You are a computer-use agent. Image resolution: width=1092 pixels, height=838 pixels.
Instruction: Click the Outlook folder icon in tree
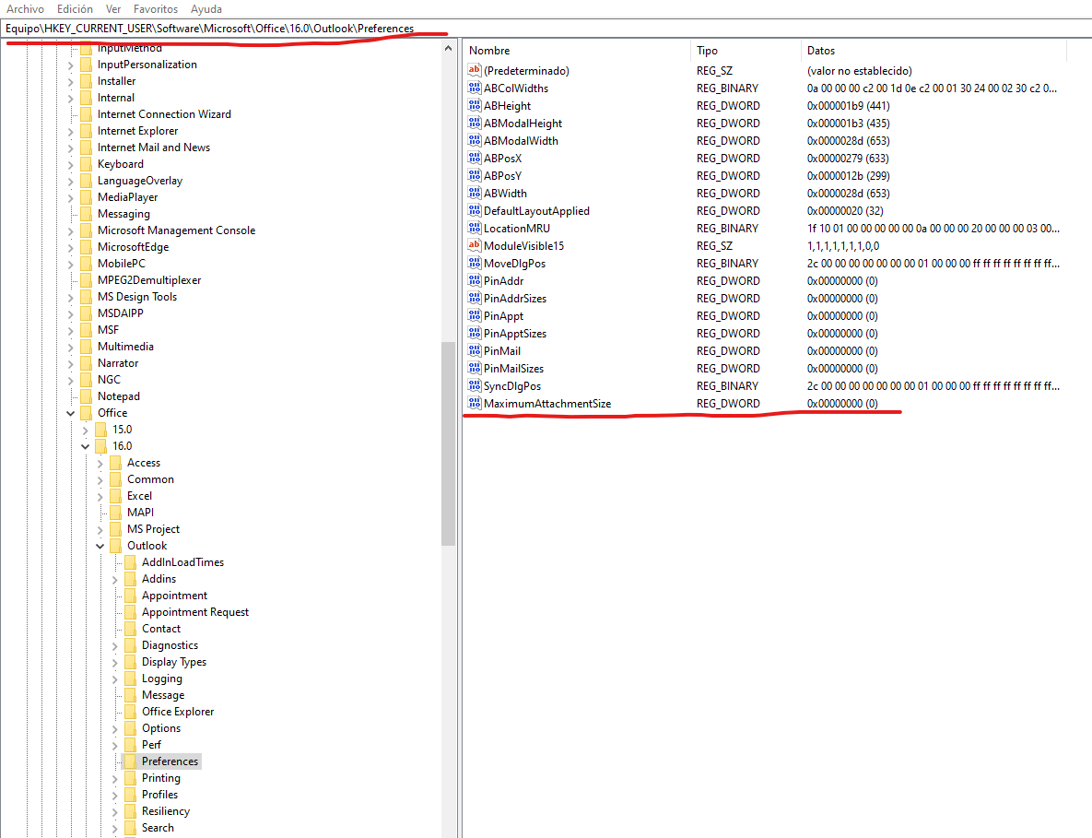pos(115,546)
